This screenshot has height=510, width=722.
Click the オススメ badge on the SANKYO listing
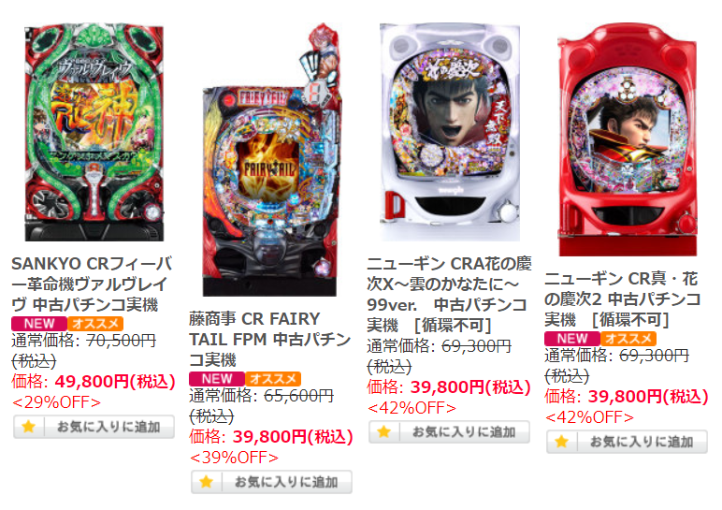pos(95,324)
